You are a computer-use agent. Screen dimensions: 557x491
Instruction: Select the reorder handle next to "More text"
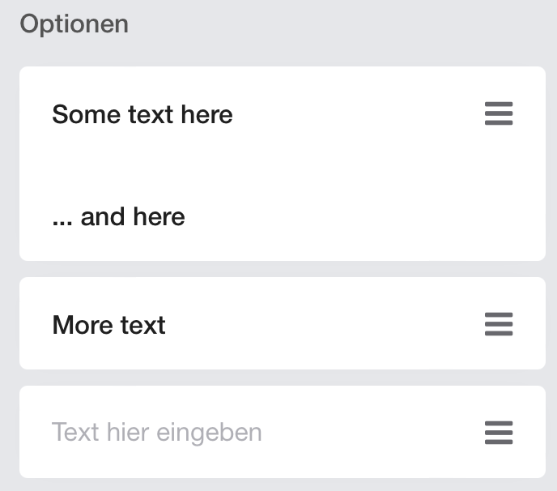point(499,324)
